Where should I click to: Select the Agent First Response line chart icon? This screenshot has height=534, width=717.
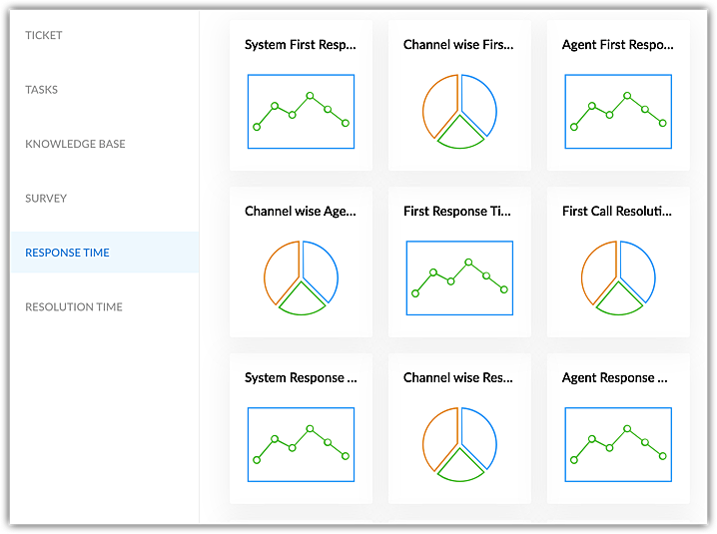618,112
